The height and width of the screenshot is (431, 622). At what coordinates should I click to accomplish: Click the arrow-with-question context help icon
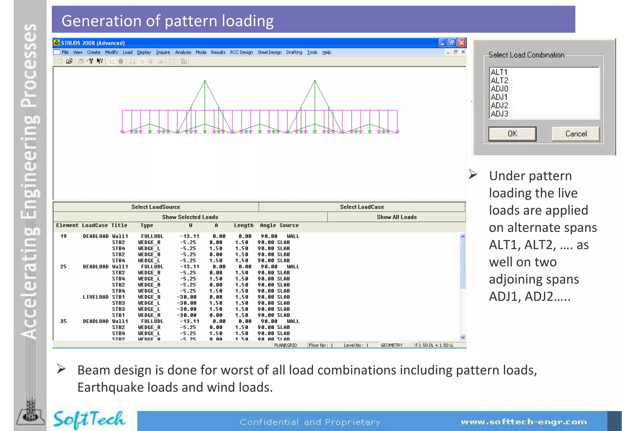(100, 61)
